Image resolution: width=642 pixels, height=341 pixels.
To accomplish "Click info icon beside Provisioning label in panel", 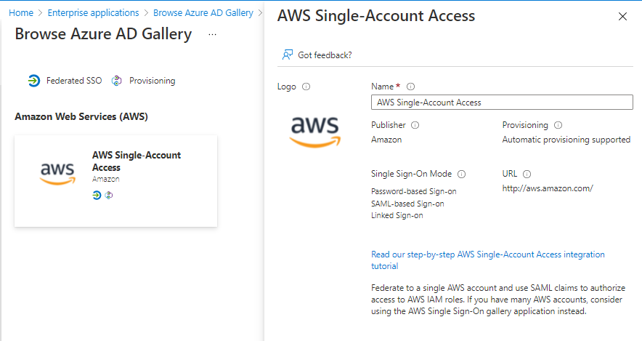I will 558,125.
